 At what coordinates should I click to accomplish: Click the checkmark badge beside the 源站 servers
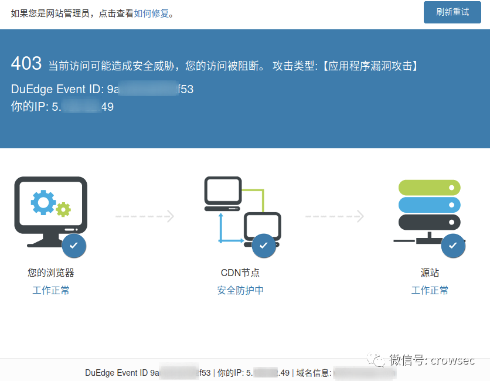point(453,246)
